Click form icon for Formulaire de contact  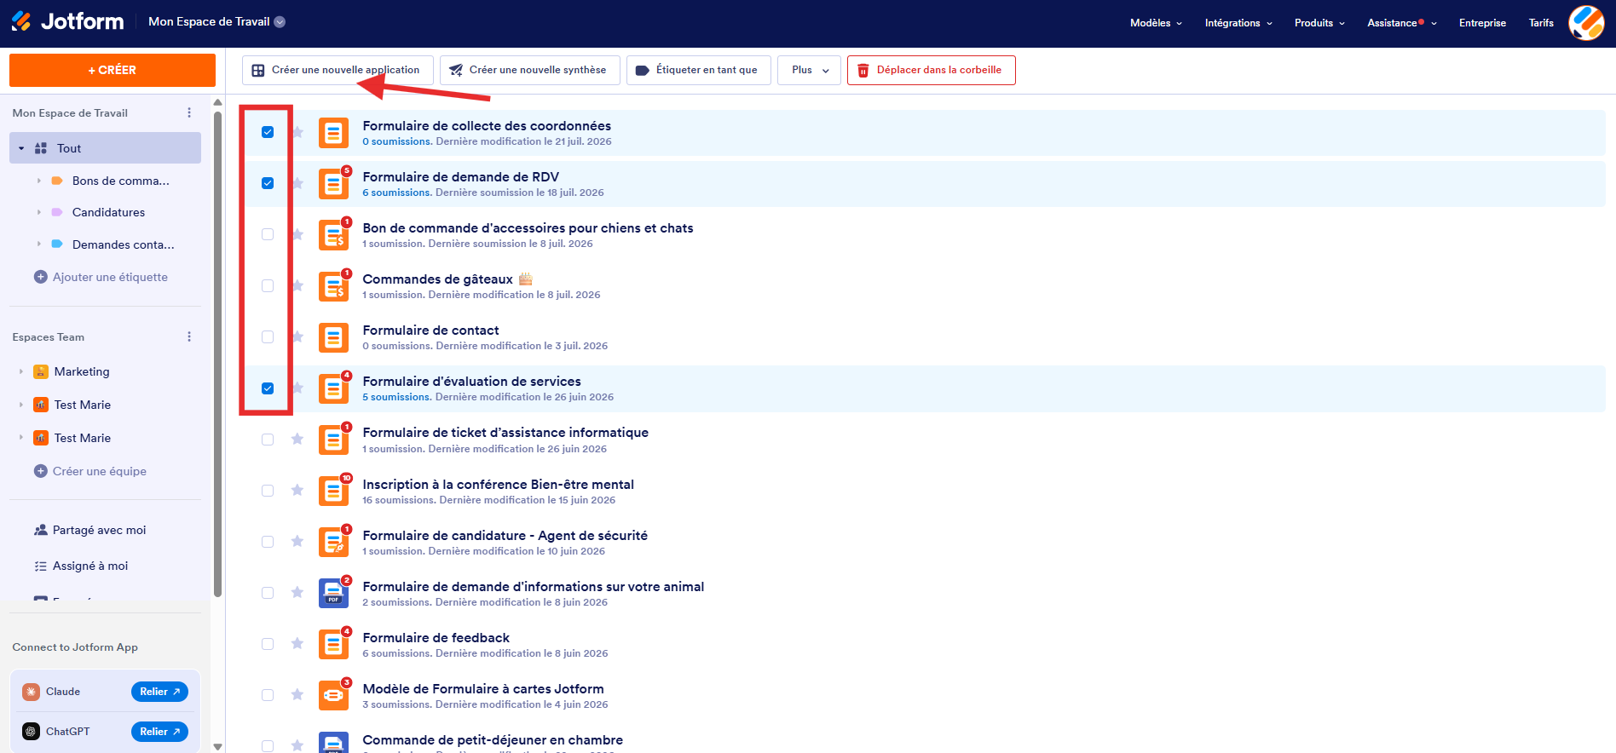333,337
